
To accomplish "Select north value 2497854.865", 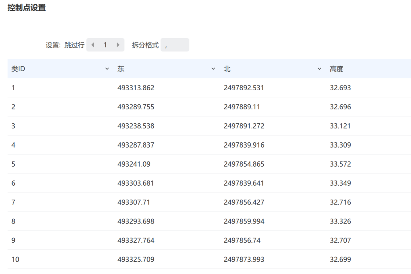I will [x=244, y=164].
